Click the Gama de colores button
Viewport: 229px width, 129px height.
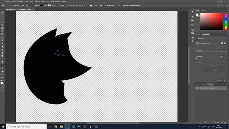coord(215,67)
